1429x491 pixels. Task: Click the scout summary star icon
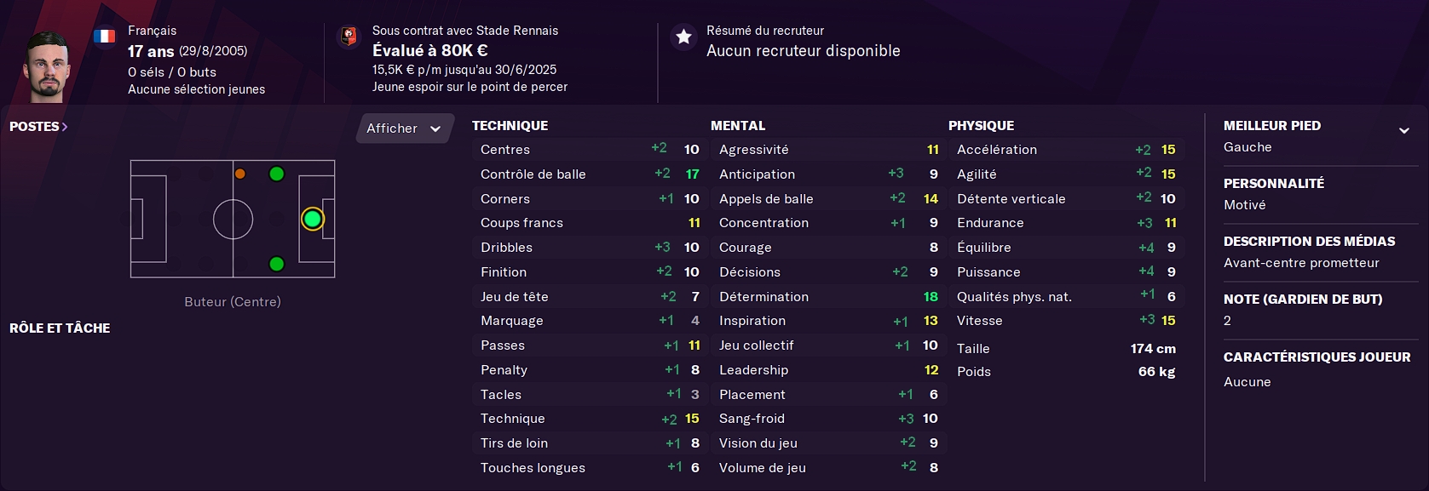(683, 37)
